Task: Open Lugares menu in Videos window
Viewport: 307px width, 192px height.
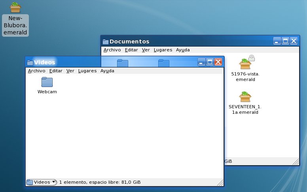Action: [x=87, y=71]
